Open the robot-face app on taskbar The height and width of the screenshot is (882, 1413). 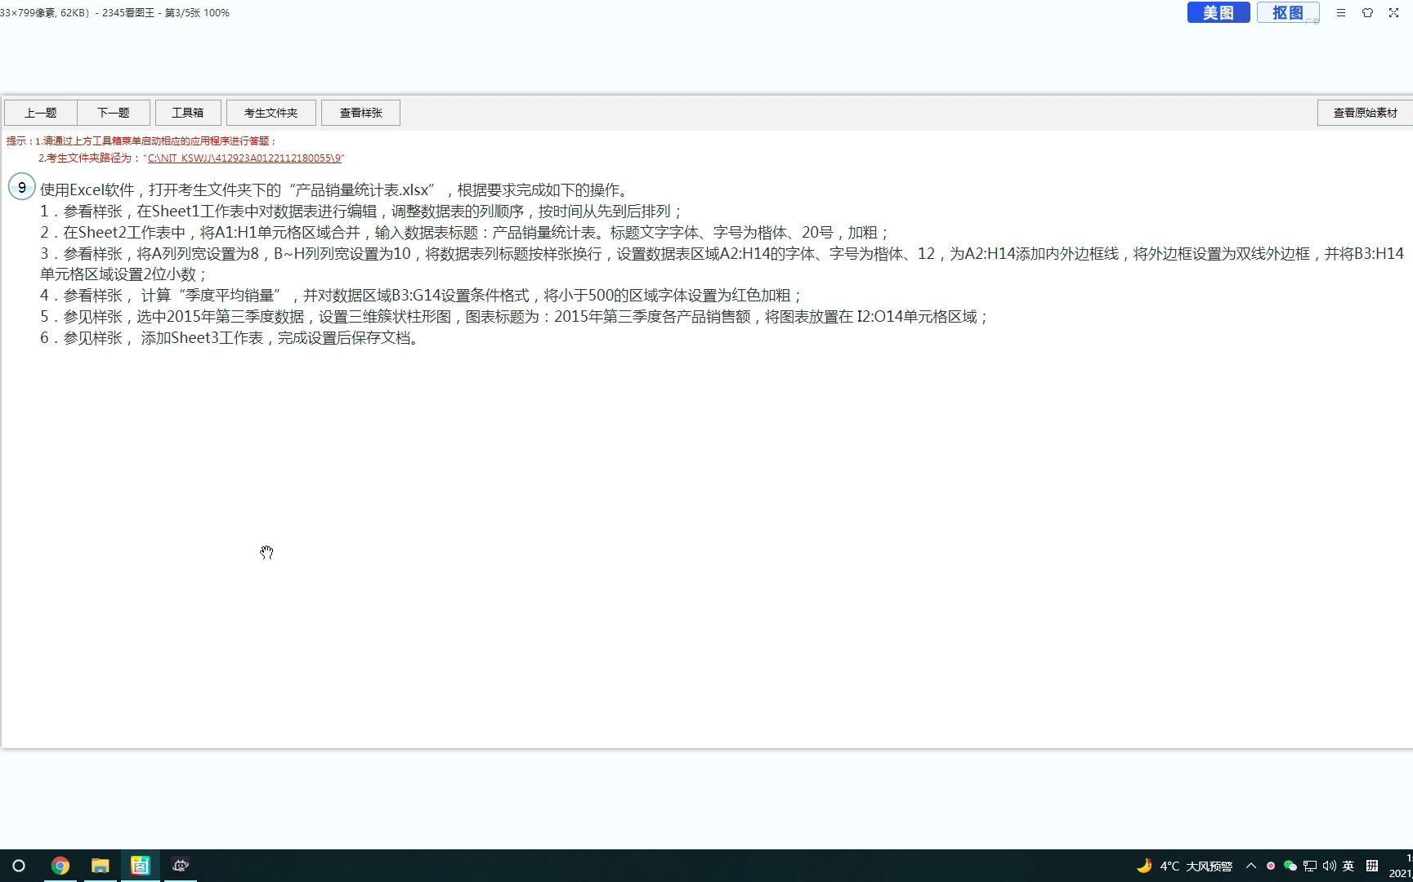point(181,866)
